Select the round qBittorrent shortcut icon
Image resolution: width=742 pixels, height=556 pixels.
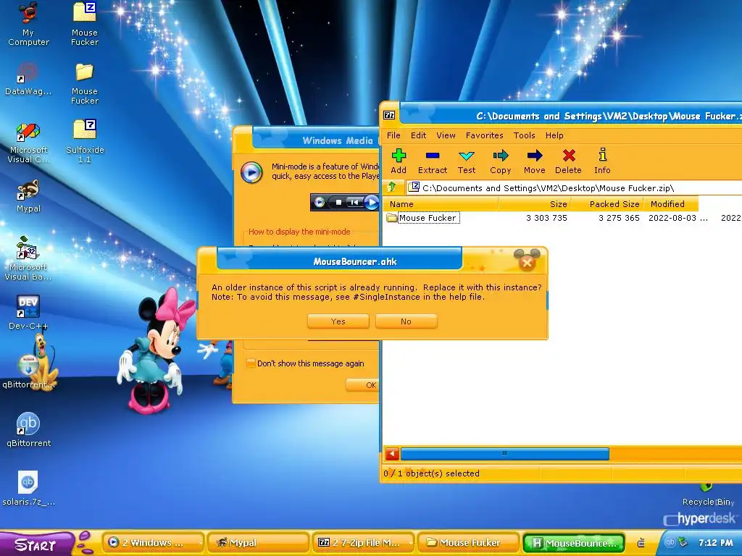point(28,429)
